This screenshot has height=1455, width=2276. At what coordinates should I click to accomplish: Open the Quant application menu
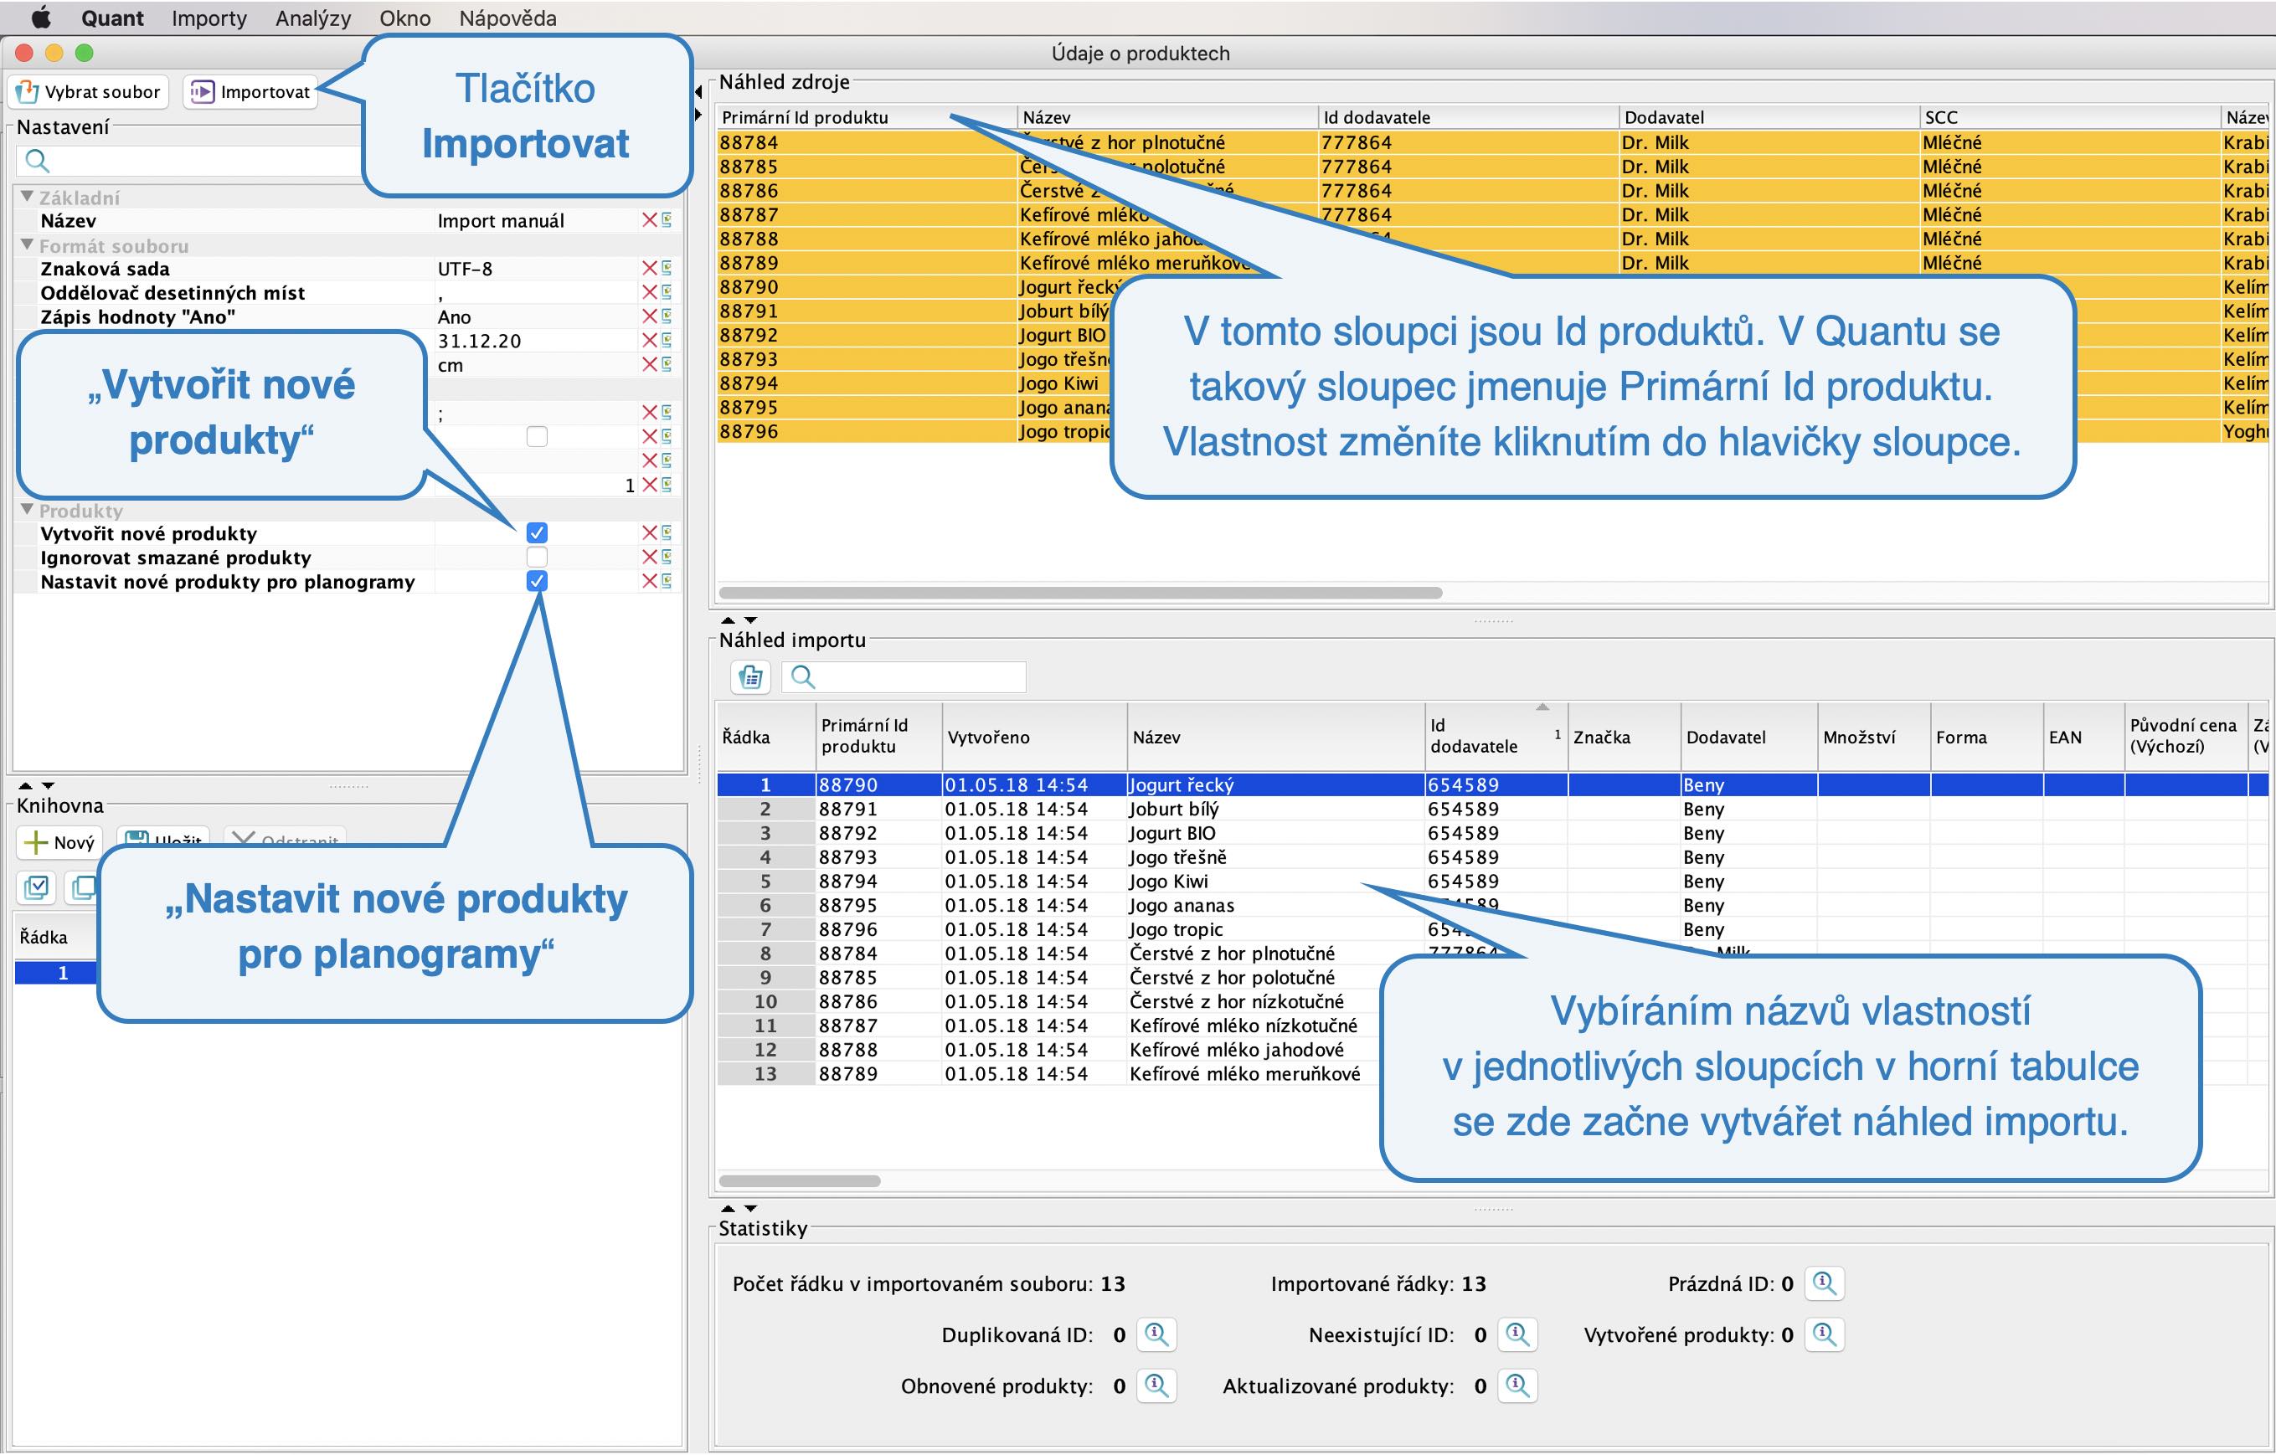coord(112,18)
